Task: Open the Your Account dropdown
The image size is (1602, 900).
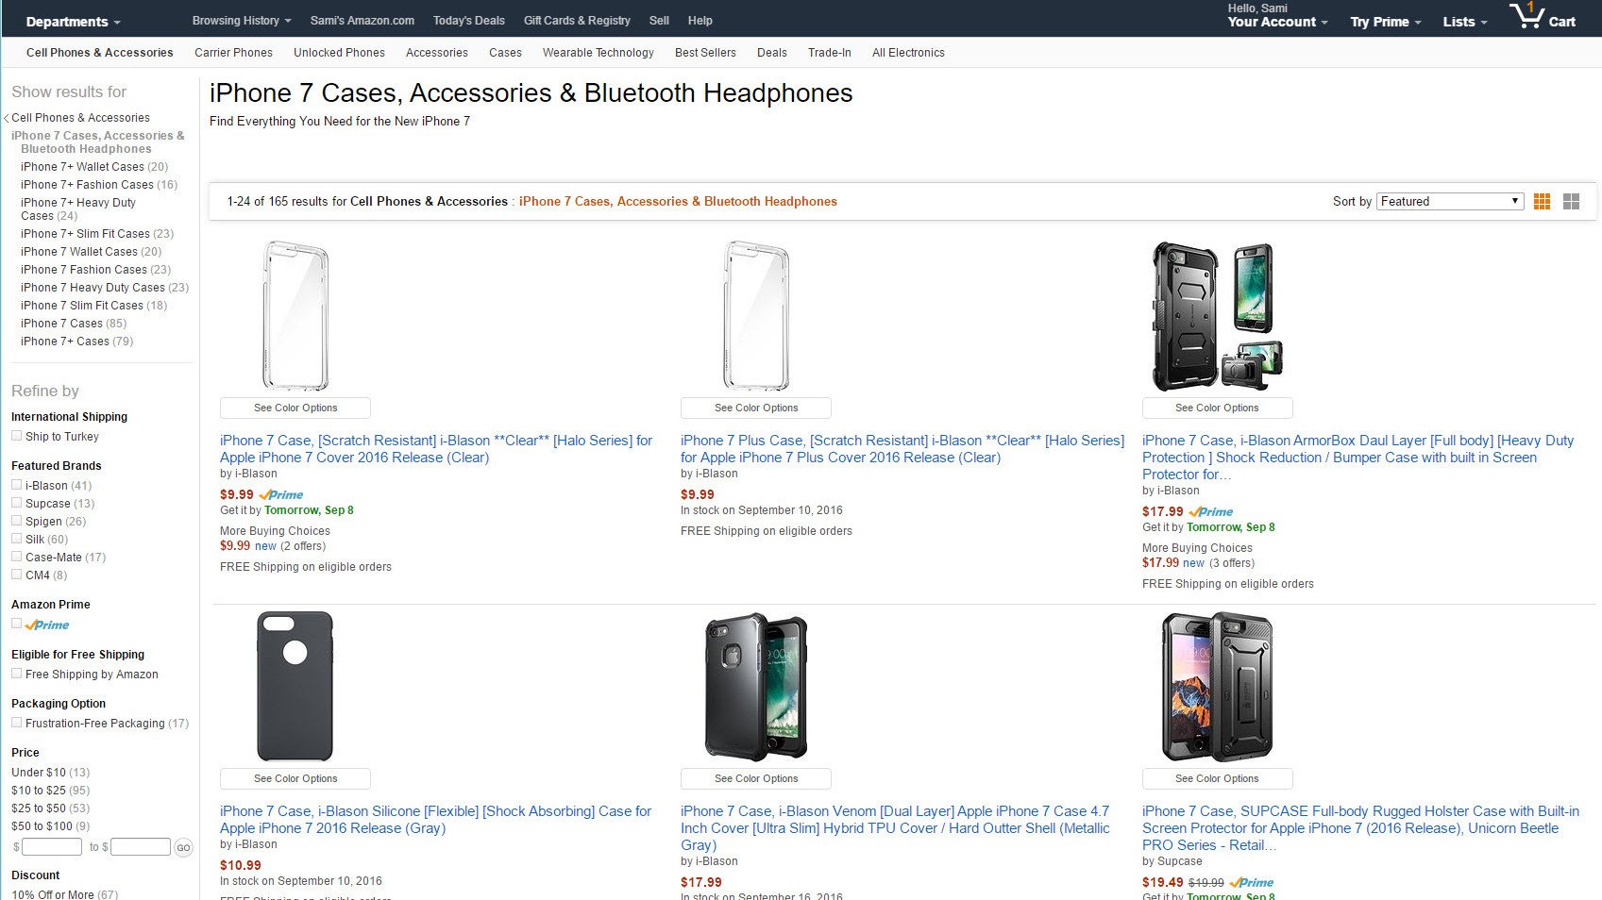Action: (1273, 21)
